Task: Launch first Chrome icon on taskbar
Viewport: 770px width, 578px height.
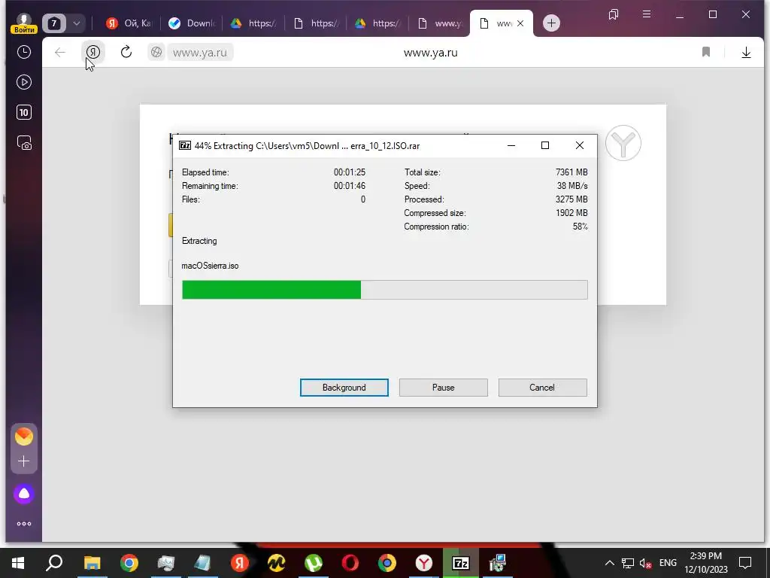Action: [x=129, y=563]
